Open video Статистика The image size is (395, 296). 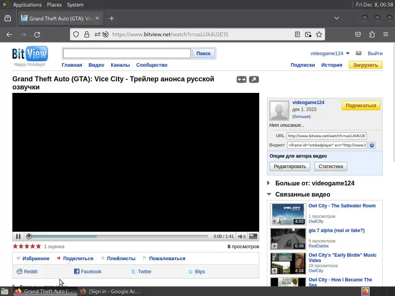[331, 166]
